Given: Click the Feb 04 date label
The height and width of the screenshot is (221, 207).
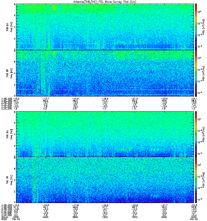Looking at the screenshot, I should (x=194, y=219).
